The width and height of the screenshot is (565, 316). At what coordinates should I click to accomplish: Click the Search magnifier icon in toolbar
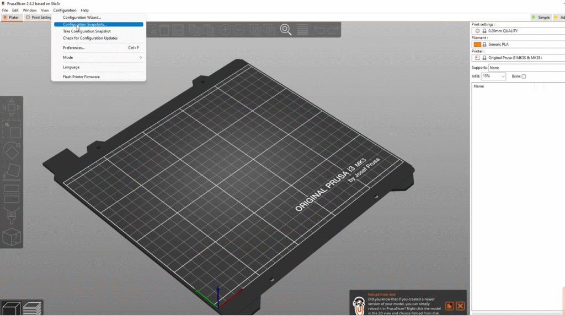285,30
